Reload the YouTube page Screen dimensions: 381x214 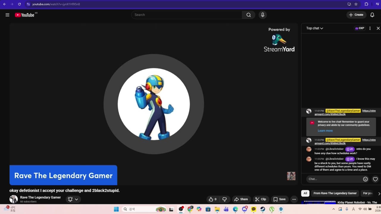tap(19, 4)
